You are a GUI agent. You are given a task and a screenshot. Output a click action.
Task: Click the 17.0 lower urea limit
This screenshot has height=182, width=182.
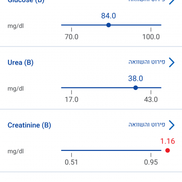[71, 100]
